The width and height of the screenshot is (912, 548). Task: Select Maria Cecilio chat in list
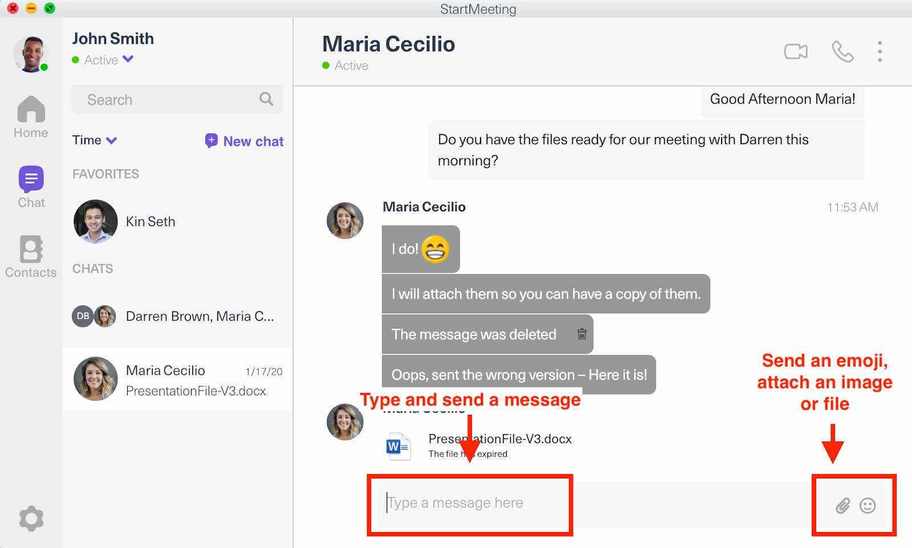point(177,379)
